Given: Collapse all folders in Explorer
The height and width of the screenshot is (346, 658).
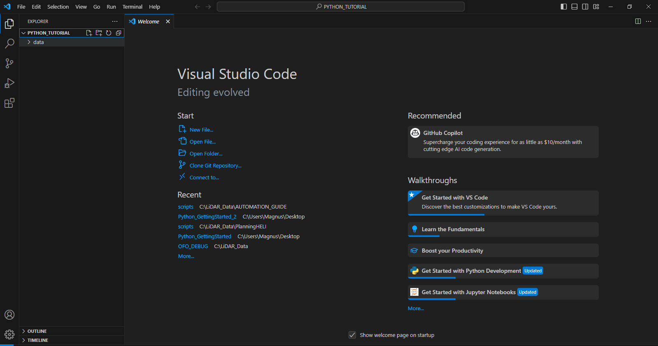Looking at the screenshot, I should coord(119,33).
